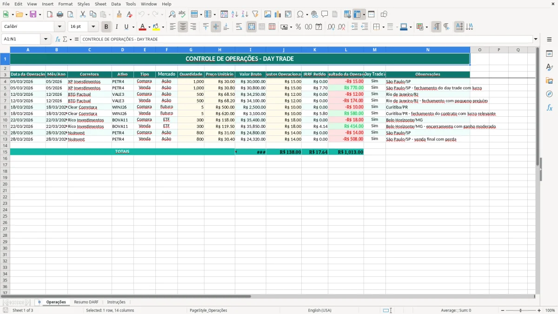Click the Accept formula equals button
Image resolution: width=558 pixels, height=314 pixels.
77,40
